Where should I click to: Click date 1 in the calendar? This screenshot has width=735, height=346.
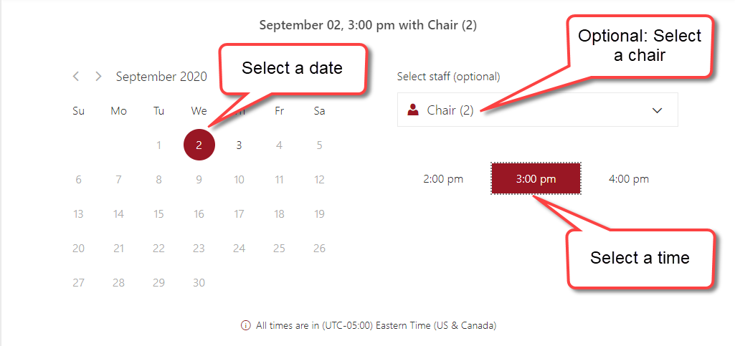(x=159, y=145)
